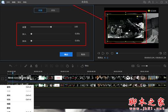Image resolution: width=168 pixels, height=112 pixels.
Task: Click the dimmed mosaic toolbar icon
Action: [57, 66]
